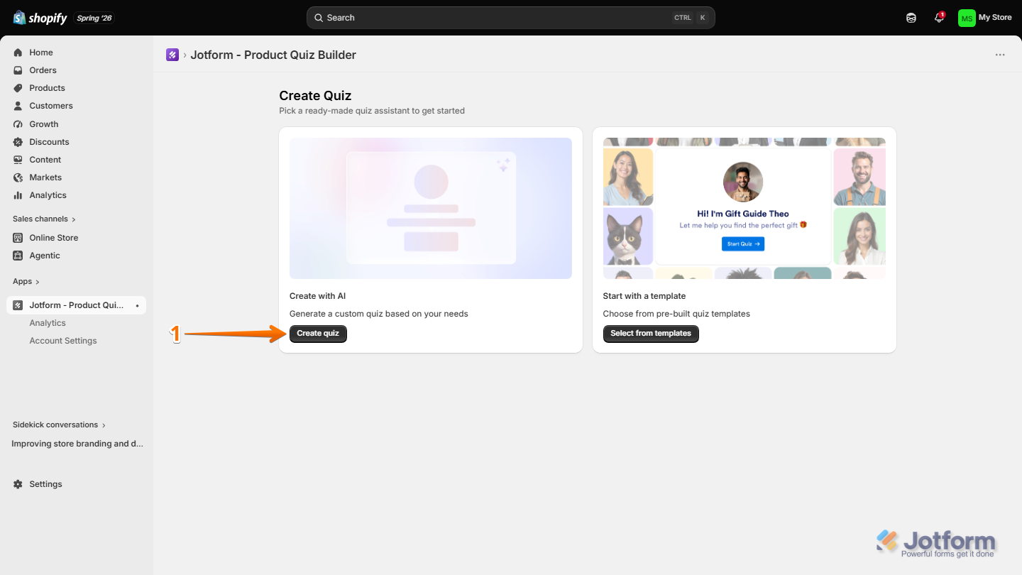Click the Discounts percent icon
The image size is (1022, 575).
click(18, 142)
